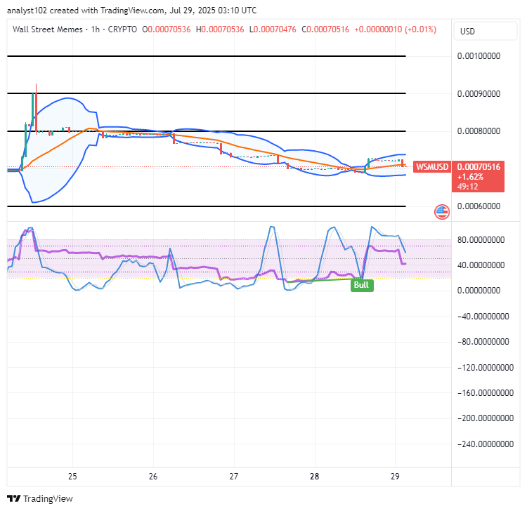Click the US flag event icon
Screen dimensions: 527x511
pyautogui.click(x=442, y=212)
